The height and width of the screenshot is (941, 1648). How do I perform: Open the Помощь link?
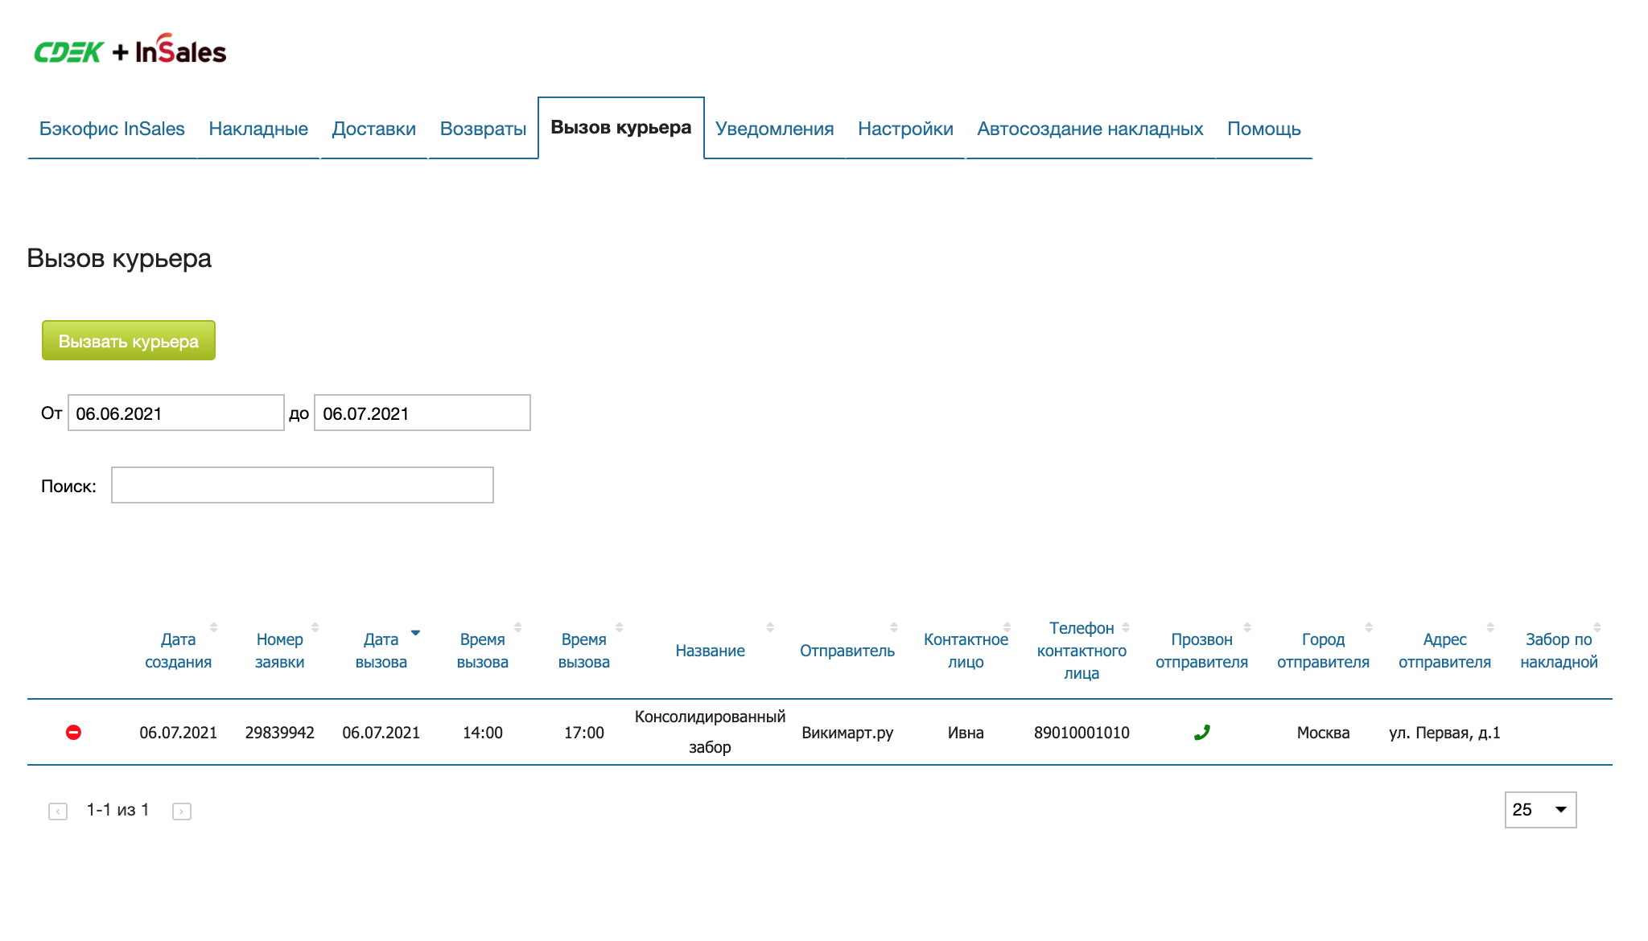pos(1263,129)
